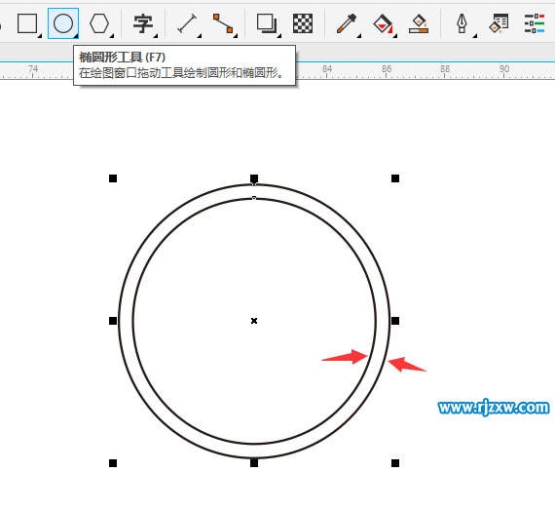Screen dimensions: 555x511
Task: Select the Rectangle tool
Action: (x=27, y=23)
